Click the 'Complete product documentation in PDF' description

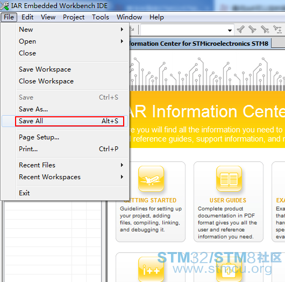click(x=227, y=222)
